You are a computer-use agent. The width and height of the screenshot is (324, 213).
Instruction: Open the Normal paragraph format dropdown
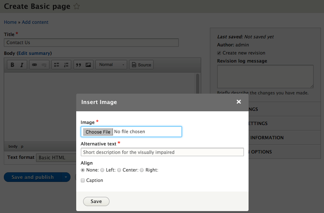pos(111,65)
